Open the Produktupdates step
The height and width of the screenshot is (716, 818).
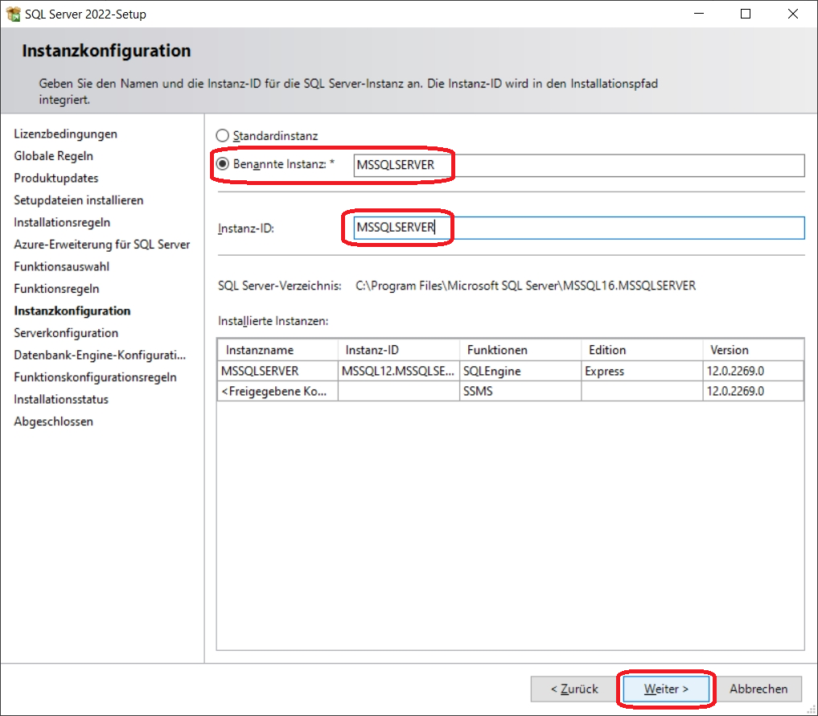click(x=56, y=178)
